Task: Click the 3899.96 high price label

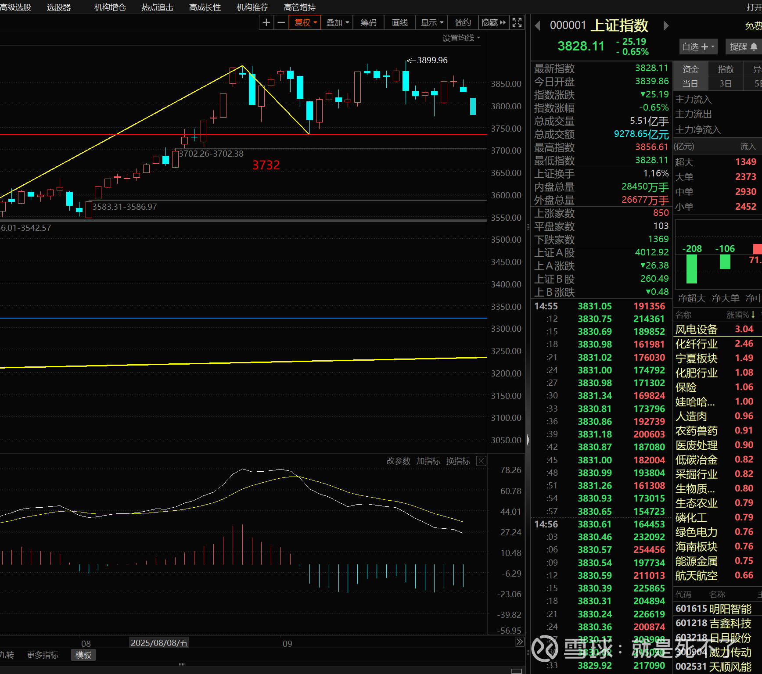Action: pos(432,60)
